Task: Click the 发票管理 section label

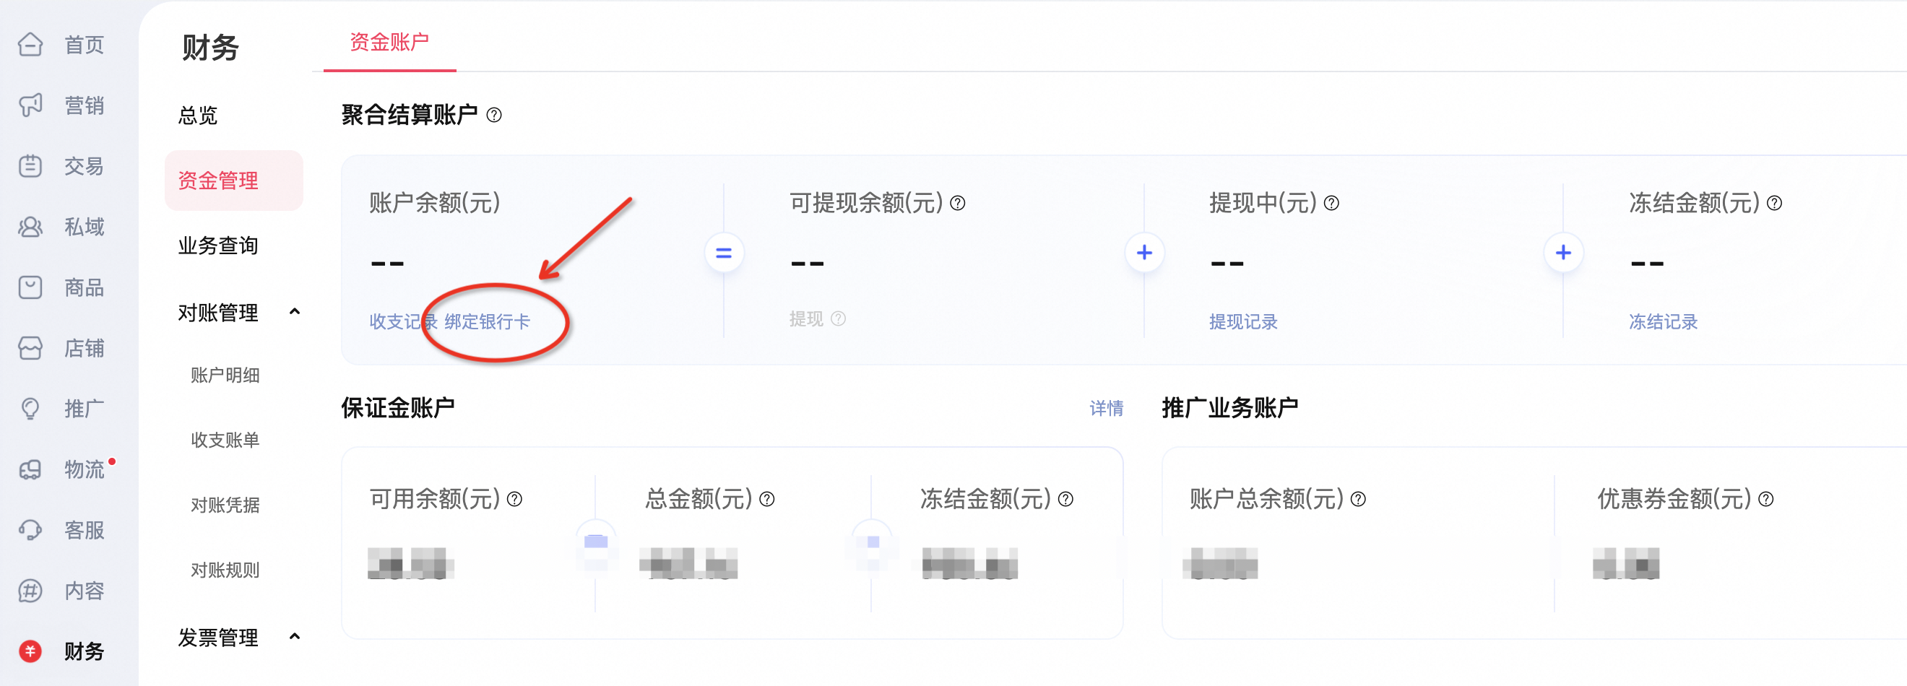Action: coord(218,638)
